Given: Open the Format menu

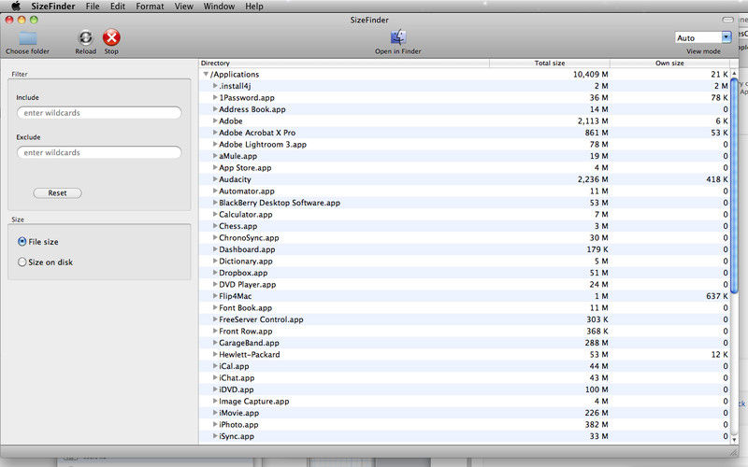Looking at the screenshot, I should [150, 7].
